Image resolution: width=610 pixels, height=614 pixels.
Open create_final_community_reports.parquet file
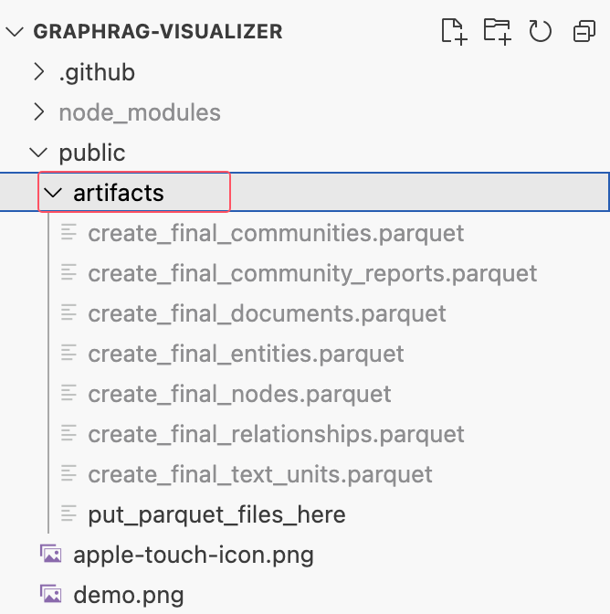pyautogui.click(x=312, y=273)
